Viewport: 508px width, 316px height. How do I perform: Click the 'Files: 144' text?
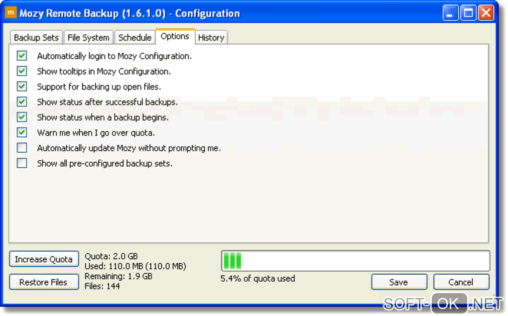(x=102, y=286)
